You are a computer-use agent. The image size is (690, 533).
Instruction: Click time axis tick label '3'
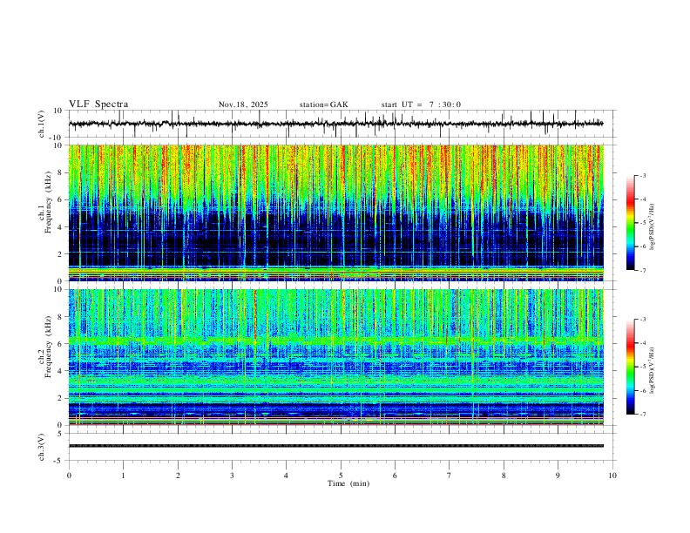(232, 476)
